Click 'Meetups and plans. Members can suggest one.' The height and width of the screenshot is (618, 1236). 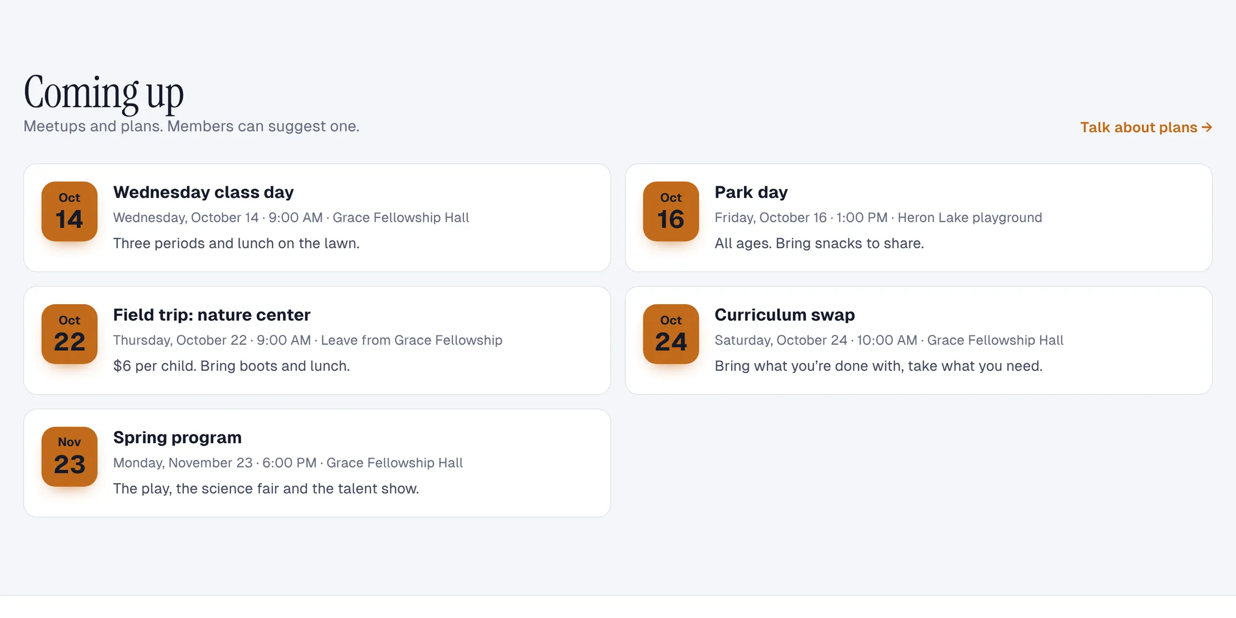click(191, 126)
